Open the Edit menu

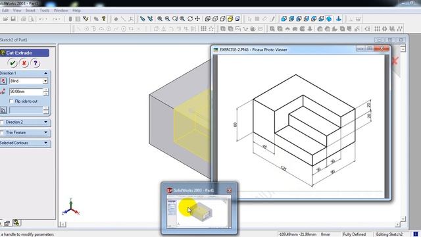tap(5, 11)
